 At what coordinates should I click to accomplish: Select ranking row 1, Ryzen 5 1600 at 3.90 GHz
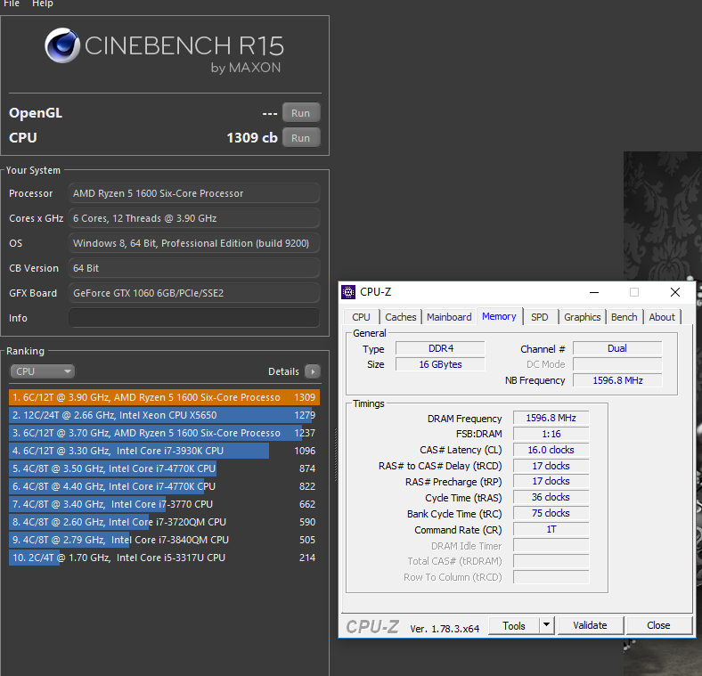pyautogui.click(x=164, y=397)
